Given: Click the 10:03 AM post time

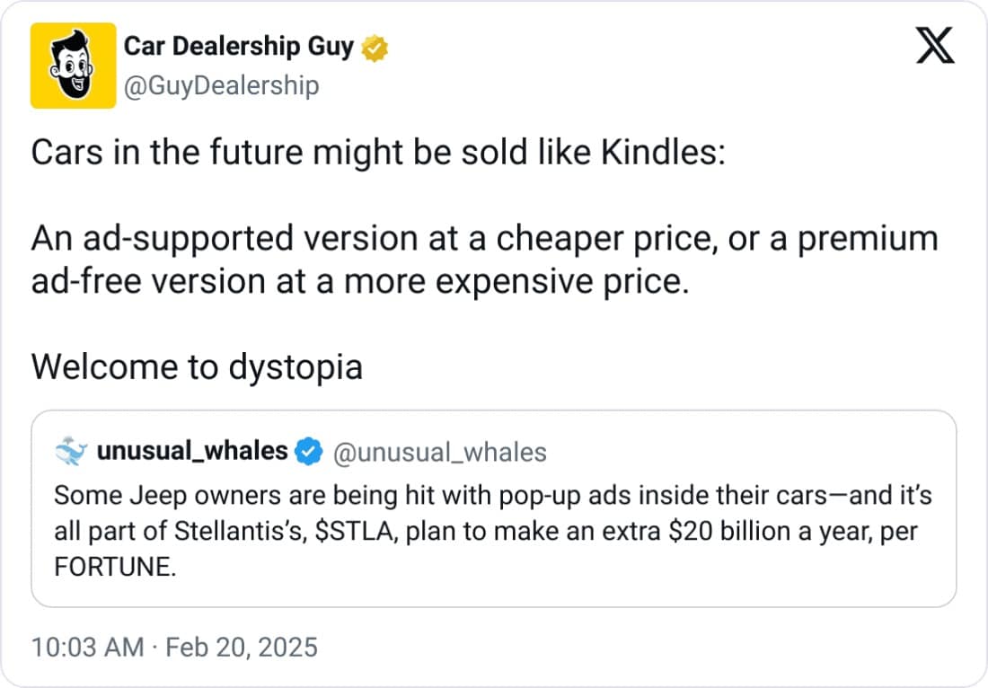Looking at the screenshot, I should tap(87, 648).
